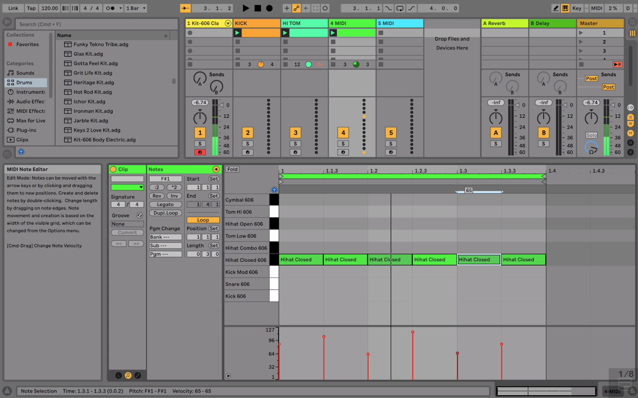Disable the clip Loop switch

click(203, 220)
